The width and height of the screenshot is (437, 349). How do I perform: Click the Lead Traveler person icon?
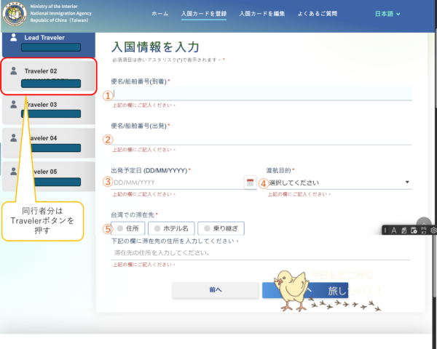point(14,38)
